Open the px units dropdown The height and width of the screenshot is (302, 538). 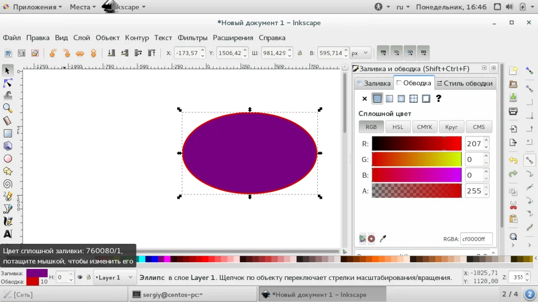[360, 53]
